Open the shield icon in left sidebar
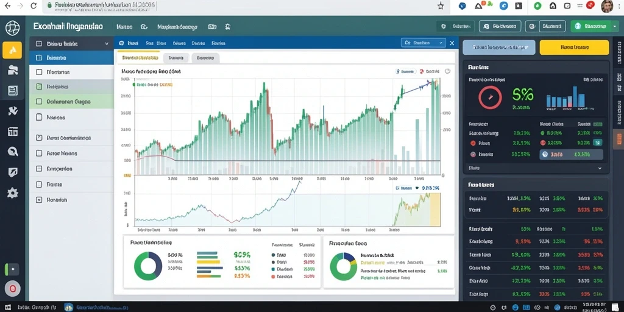 point(13,172)
